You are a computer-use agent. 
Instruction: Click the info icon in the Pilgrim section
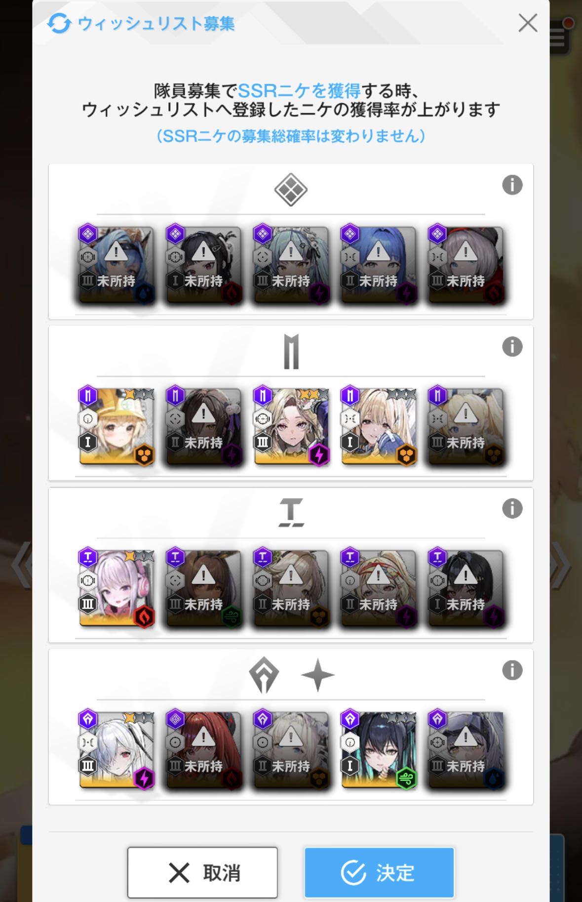point(512,670)
